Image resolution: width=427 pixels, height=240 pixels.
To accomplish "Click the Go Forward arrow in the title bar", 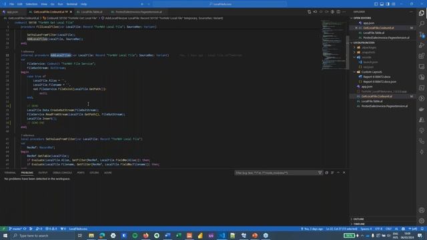I will point(149,4).
